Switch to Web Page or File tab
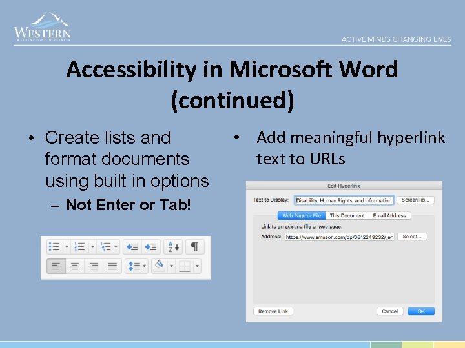465x348 pixels. 302,215
